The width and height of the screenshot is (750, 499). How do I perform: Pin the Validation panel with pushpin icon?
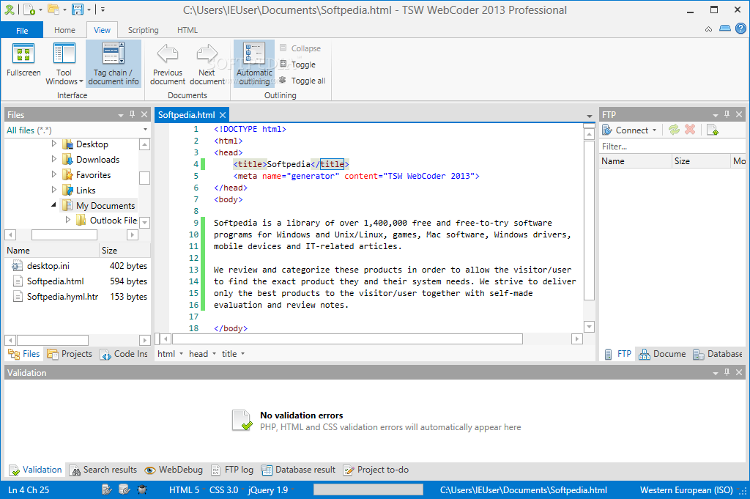727,372
